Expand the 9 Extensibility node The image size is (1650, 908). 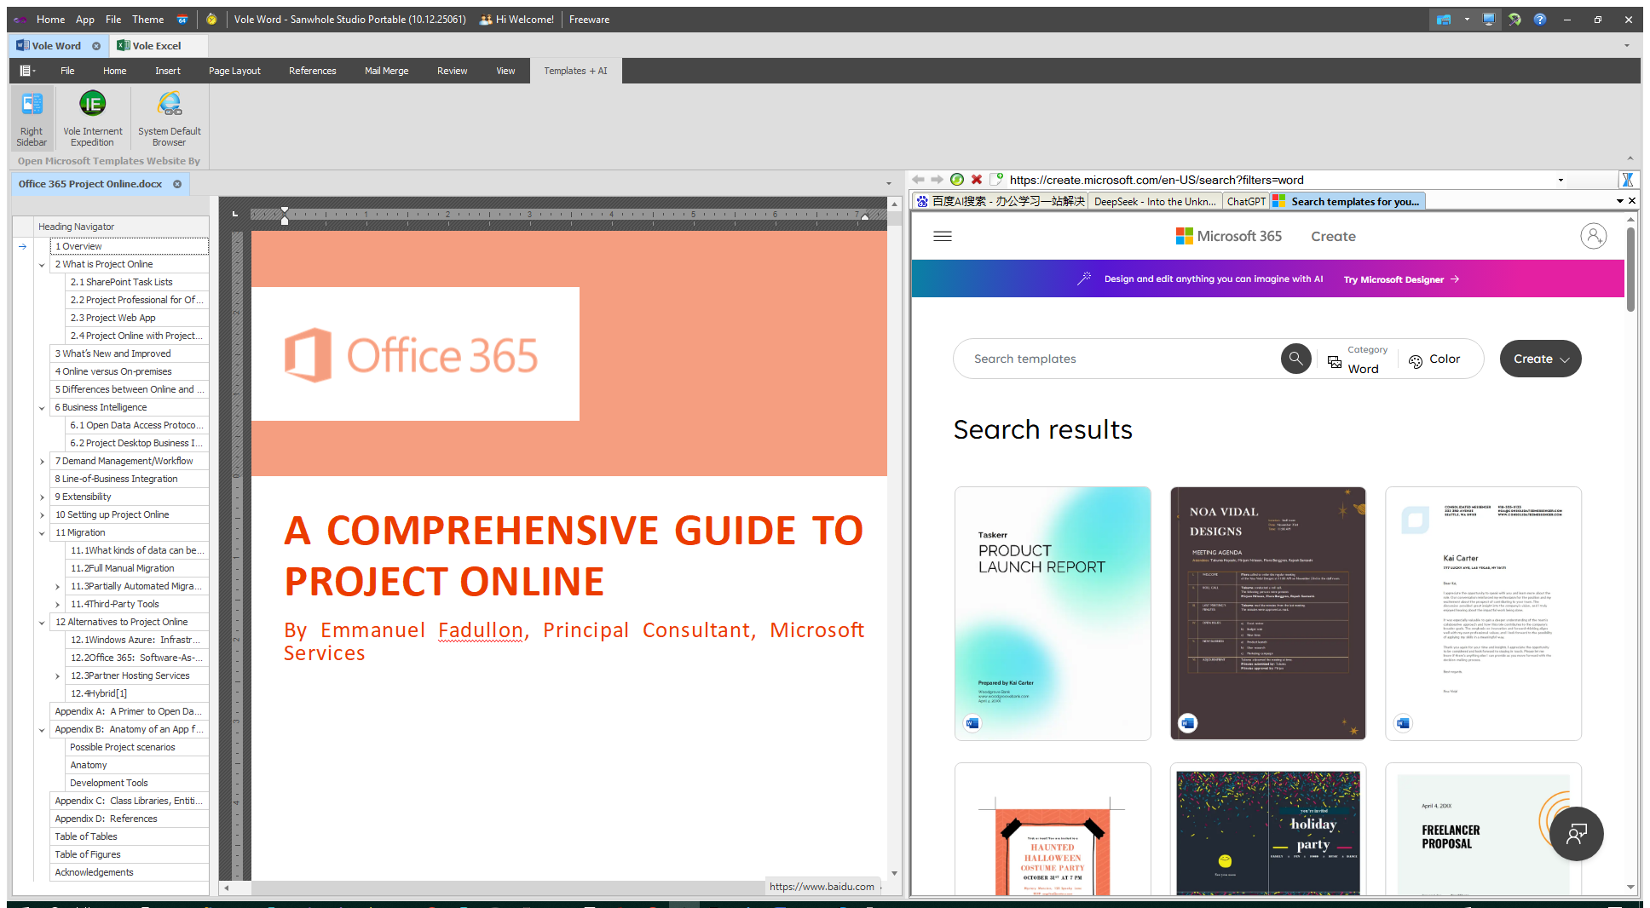pos(42,497)
